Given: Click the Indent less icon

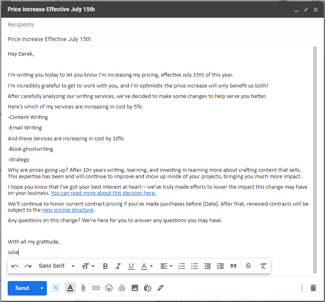Looking at the screenshot, I should click(207, 266).
